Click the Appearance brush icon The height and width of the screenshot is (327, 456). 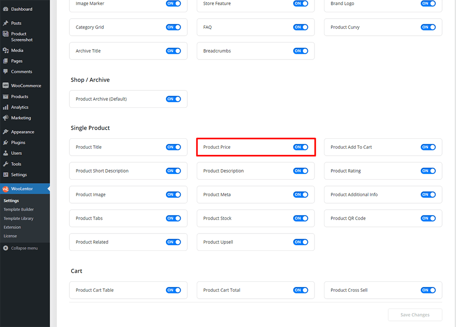6,131
